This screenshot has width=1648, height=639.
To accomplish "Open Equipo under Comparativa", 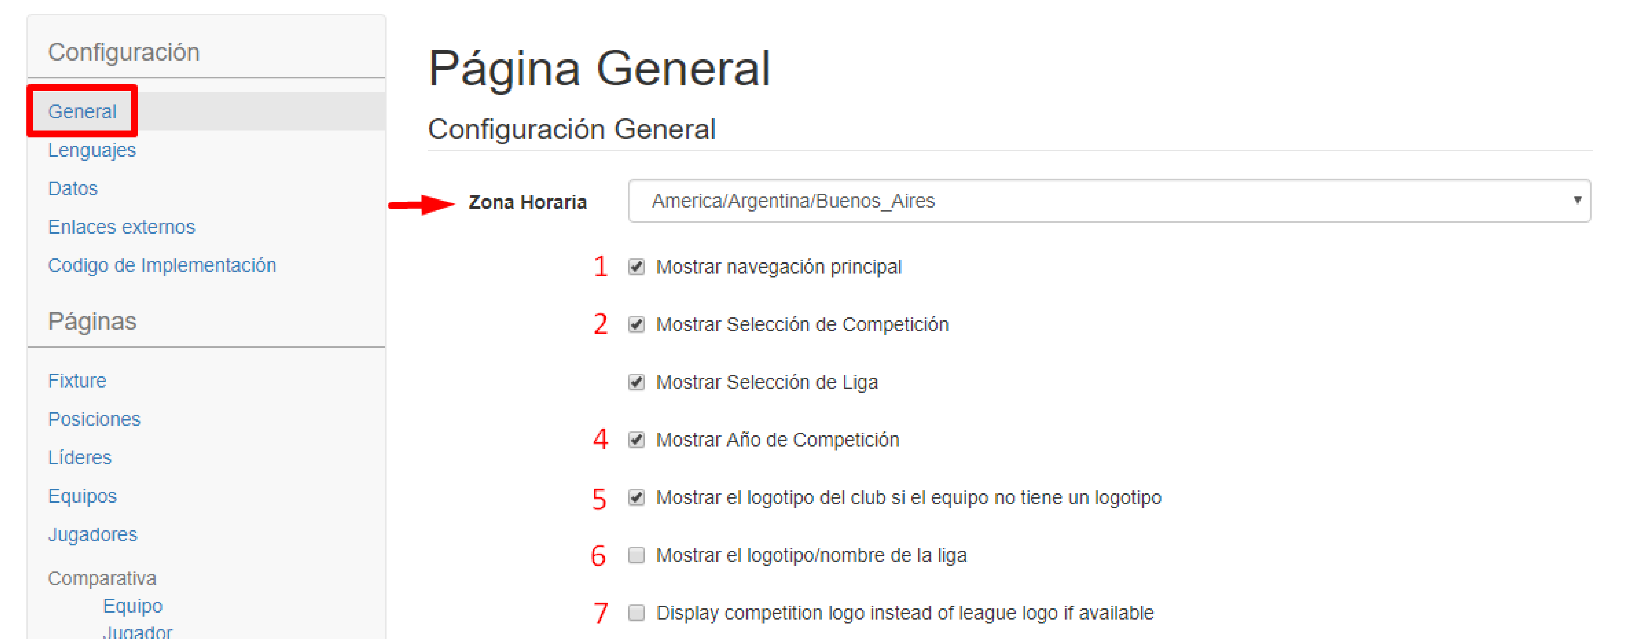I will point(133,606).
